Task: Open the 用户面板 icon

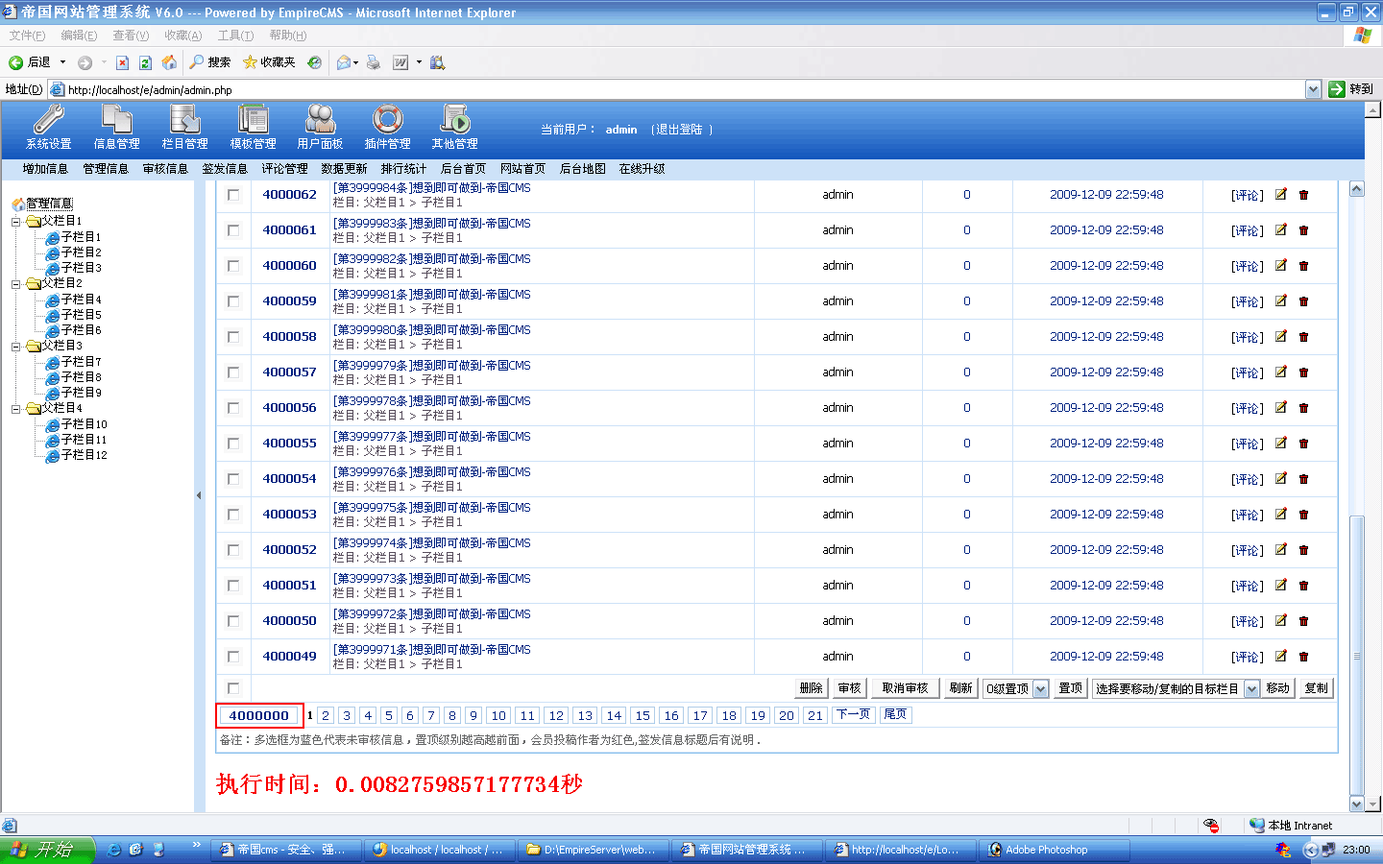Action: [320, 120]
